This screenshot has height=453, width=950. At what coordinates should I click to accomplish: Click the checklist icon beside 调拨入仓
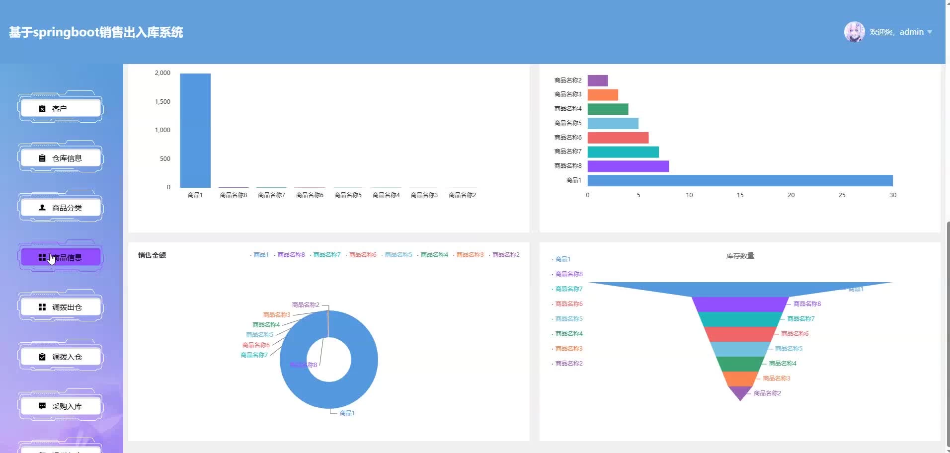pyautogui.click(x=42, y=357)
